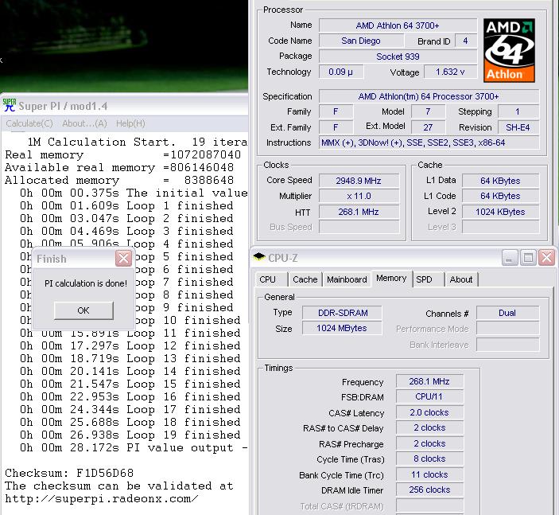The width and height of the screenshot is (559, 515).
Task: Click the Checksum: F1D56D68 line
Action: [69, 474]
